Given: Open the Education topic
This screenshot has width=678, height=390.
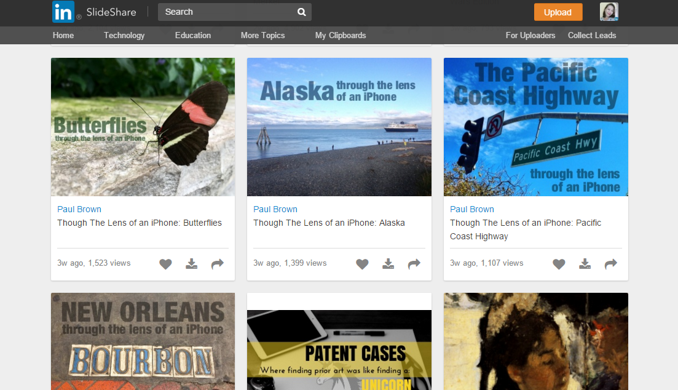Looking at the screenshot, I should point(193,36).
